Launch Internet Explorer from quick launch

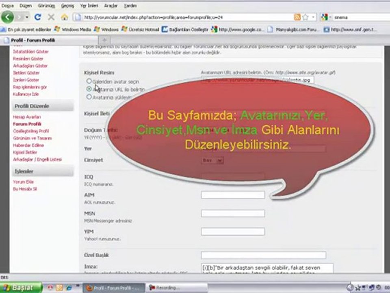pos(68,288)
